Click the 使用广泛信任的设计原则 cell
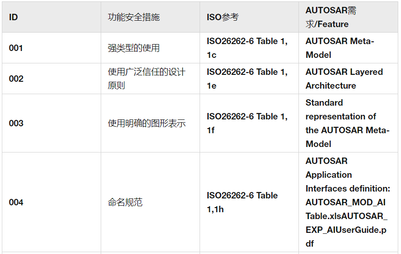 pyautogui.click(x=146, y=79)
